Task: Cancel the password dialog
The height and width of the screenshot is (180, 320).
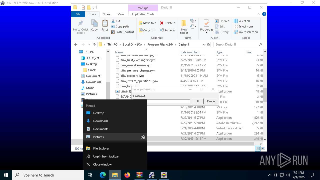Action: 211,101
